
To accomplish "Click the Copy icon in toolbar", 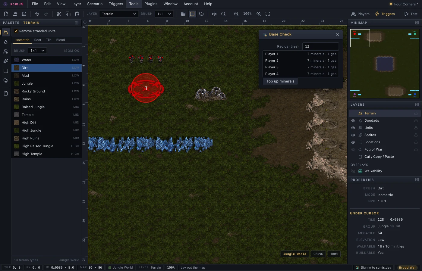I will coord(68,14).
